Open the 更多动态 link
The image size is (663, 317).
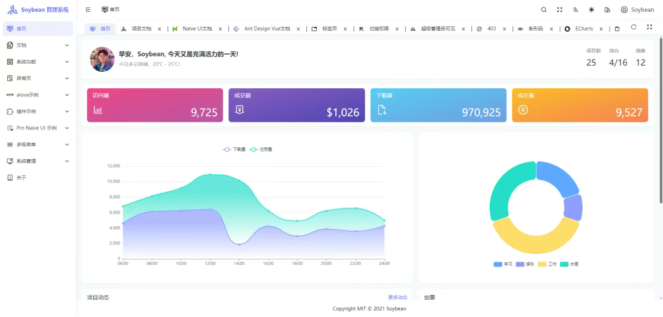tap(397, 297)
